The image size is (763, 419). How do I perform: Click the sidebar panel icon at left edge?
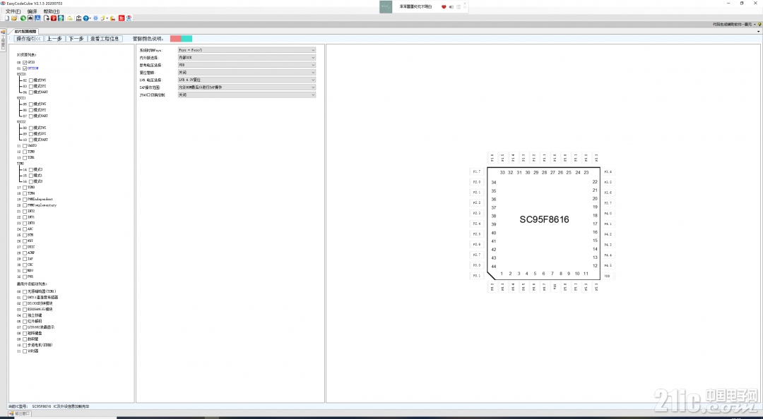2,32
